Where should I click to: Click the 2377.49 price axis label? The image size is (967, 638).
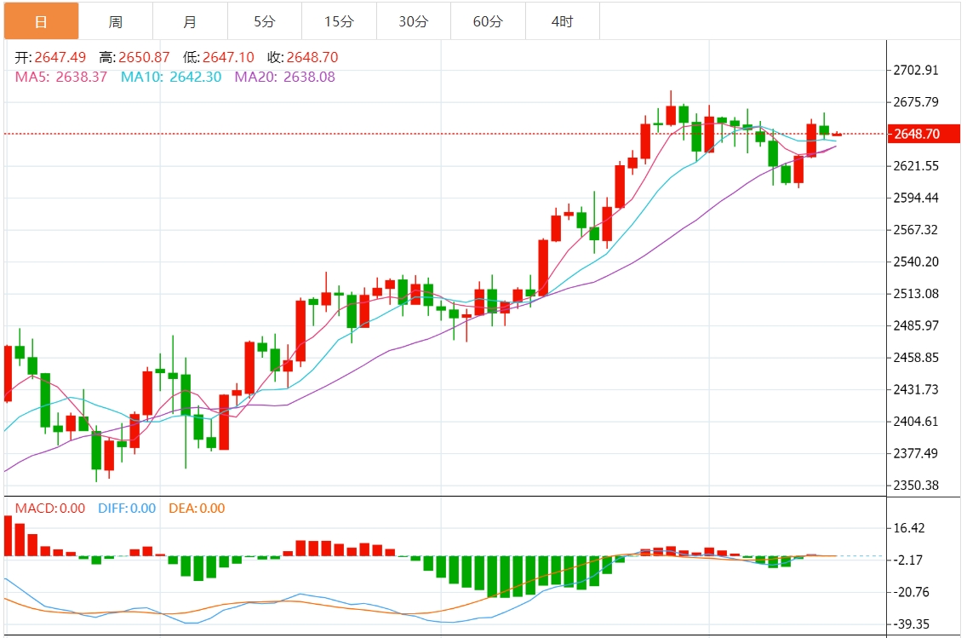(916, 453)
